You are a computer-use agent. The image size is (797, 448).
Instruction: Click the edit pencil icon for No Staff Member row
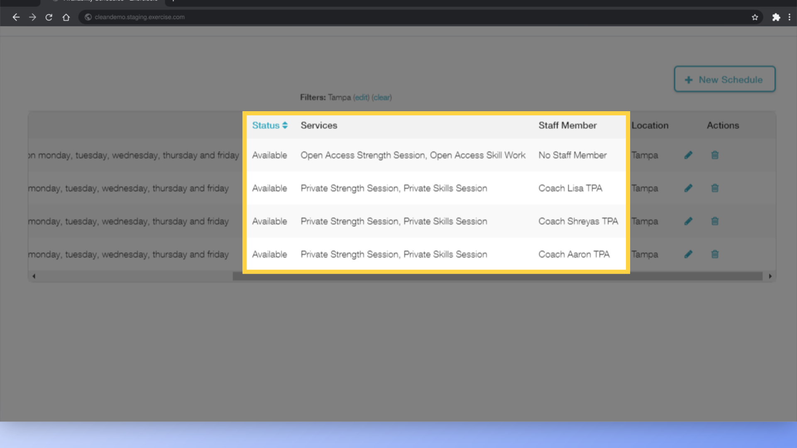688,155
